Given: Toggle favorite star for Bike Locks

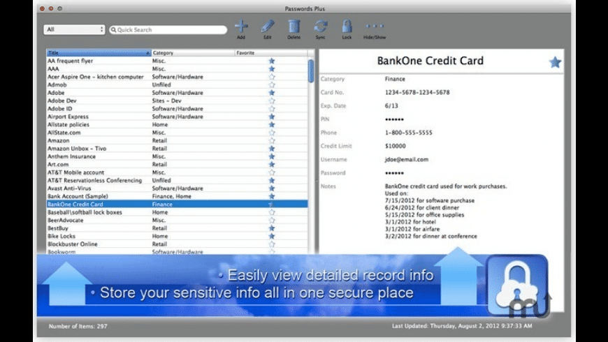Looking at the screenshot, I should [x=272, y=237].
